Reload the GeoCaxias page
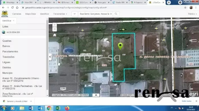The width and height of the screenshot is (199, 111). pyautogui.click(x=13, y=8)
